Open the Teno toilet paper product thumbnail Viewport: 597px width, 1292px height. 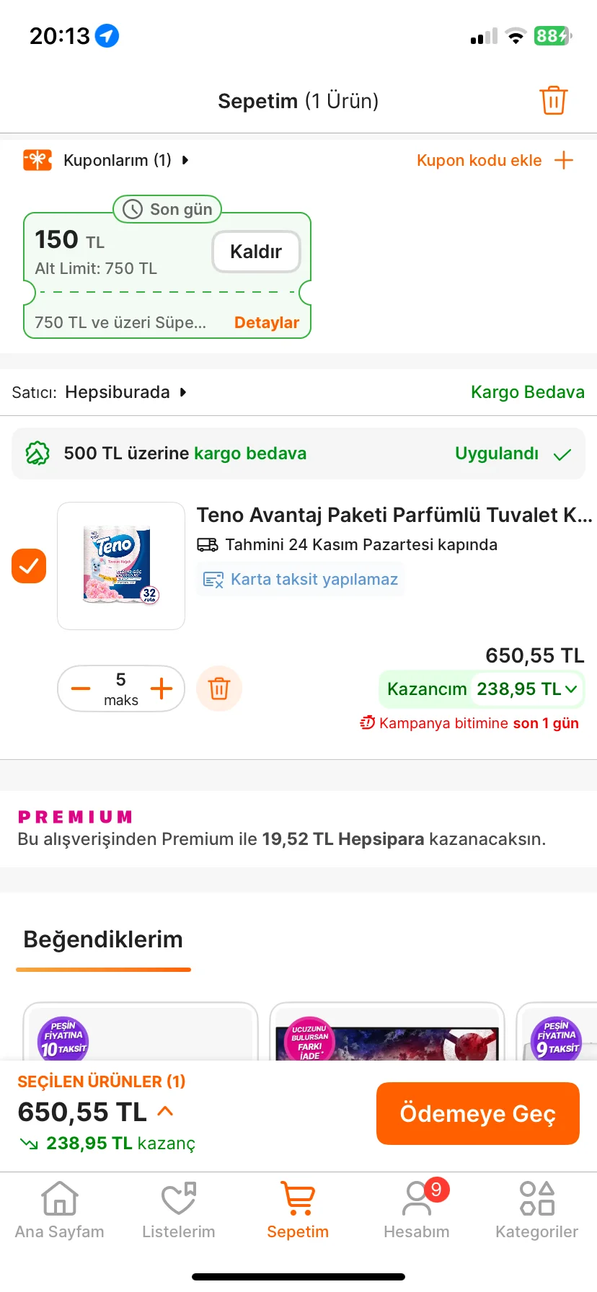pyautogui.click(x=121, y=566)
